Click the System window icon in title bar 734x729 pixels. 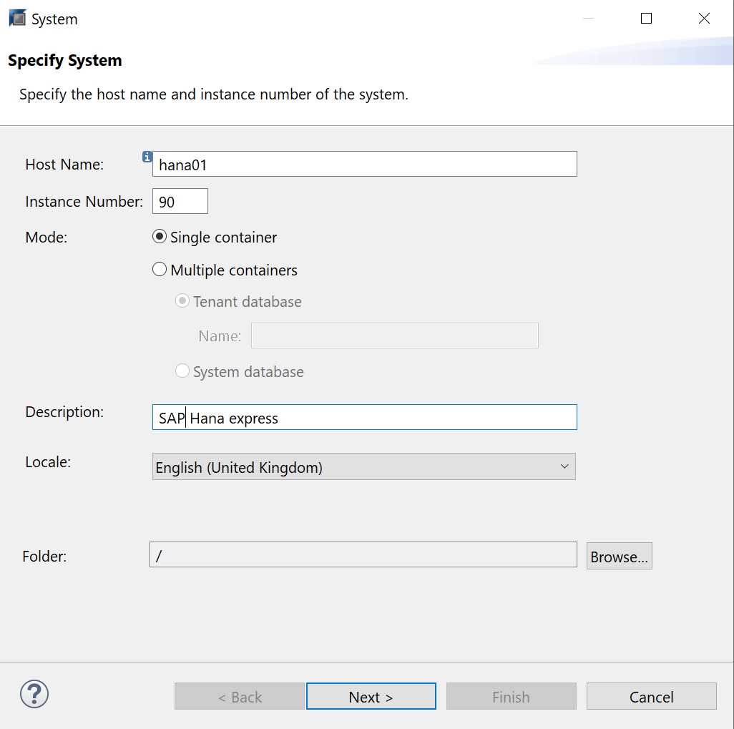pyautogui.click(x=17, y=19)
